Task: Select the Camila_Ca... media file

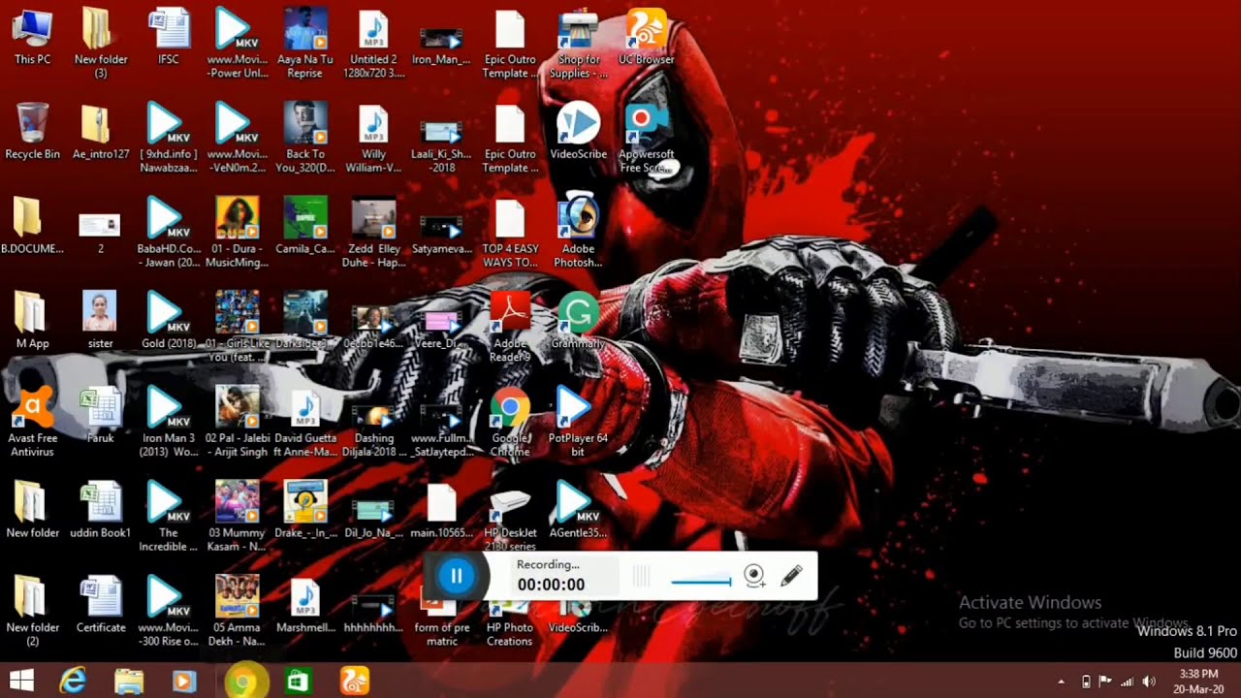Action: (x=305, y=226)
